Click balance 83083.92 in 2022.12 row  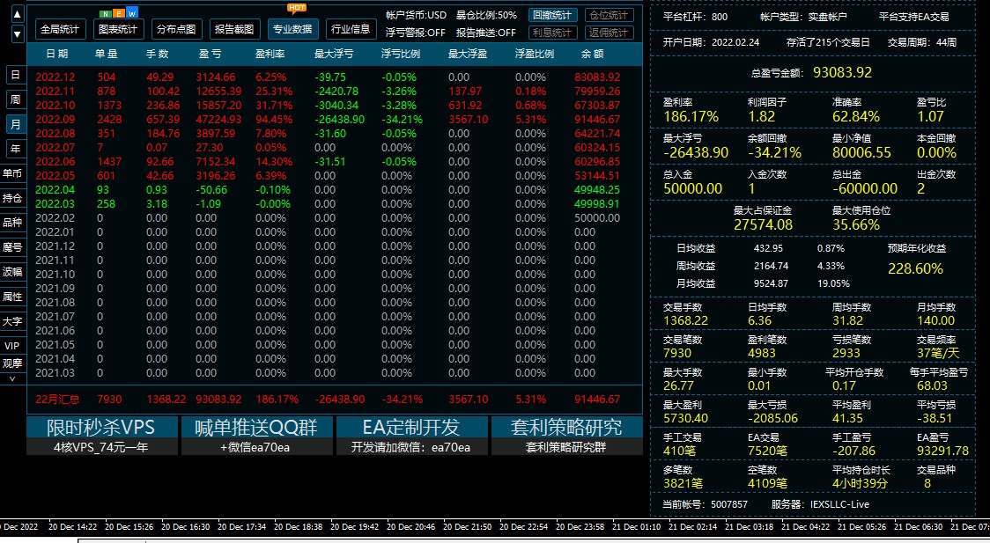click(597, 77)
